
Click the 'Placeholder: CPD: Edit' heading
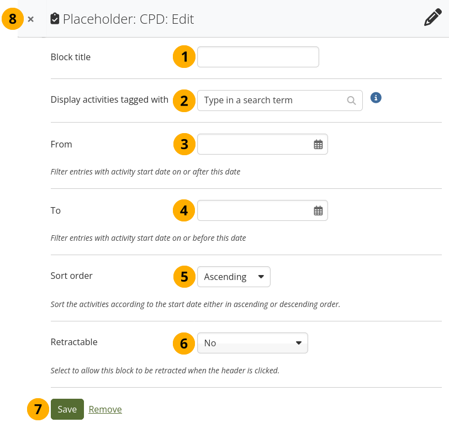pos(128,19)
